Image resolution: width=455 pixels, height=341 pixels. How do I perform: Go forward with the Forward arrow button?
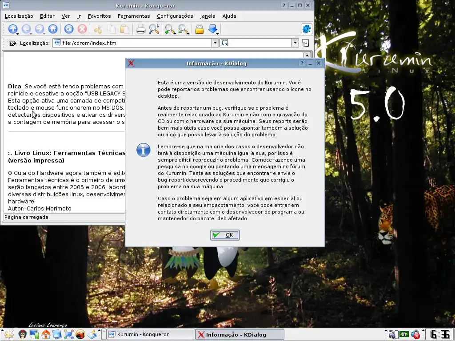40,29
